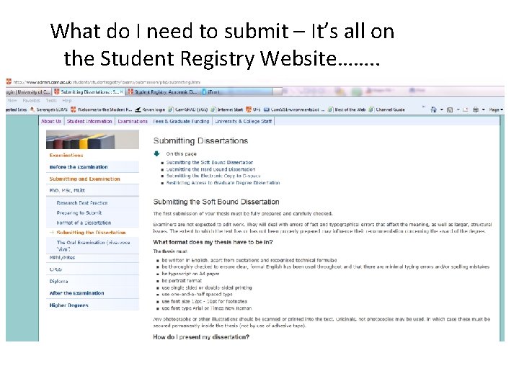Open the Raven login favorite
Image resolution: width=519 pixels, height=389 pixels.
tap(150, 109)
